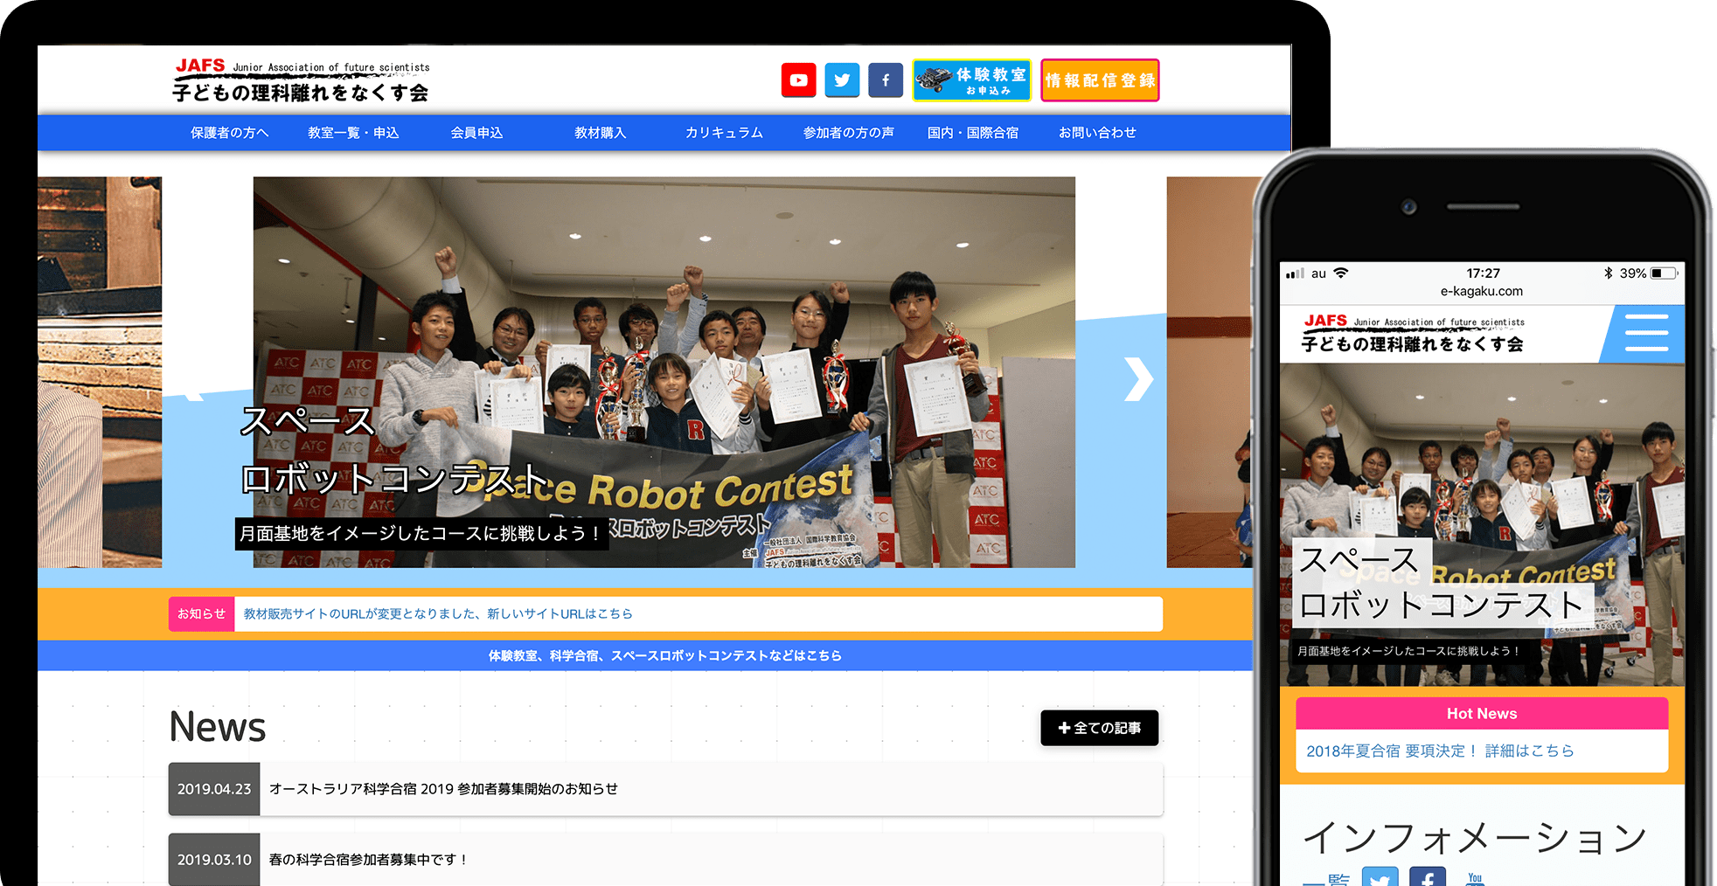Tap the Facebook icon on mobile view
Viewport: 1717px width, 886px height.
[1427, 877]
